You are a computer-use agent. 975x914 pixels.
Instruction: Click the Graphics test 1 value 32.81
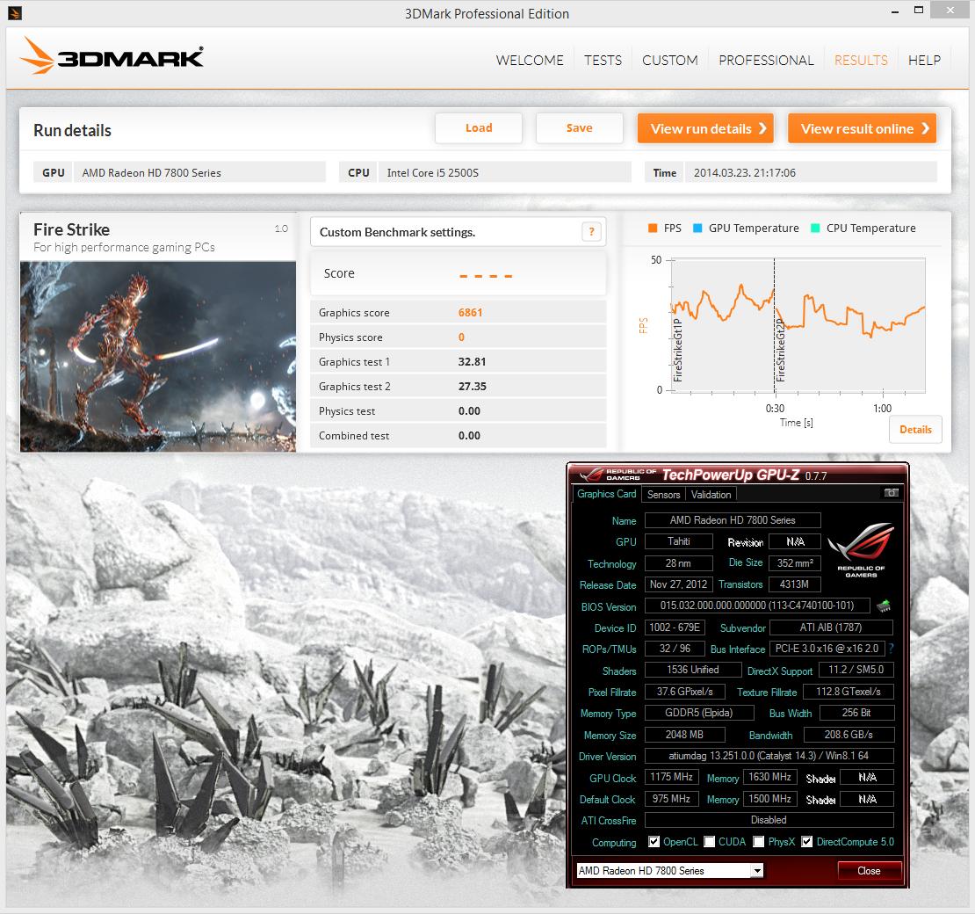pos(472,361)
